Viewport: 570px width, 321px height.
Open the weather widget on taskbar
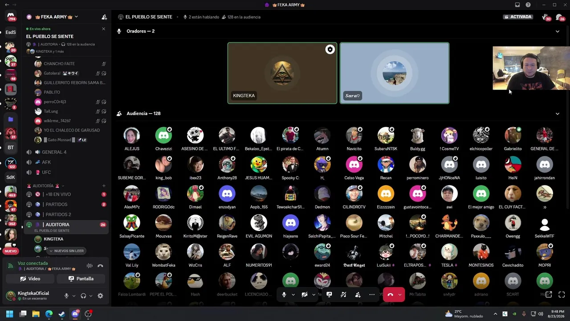click(464, 314)
